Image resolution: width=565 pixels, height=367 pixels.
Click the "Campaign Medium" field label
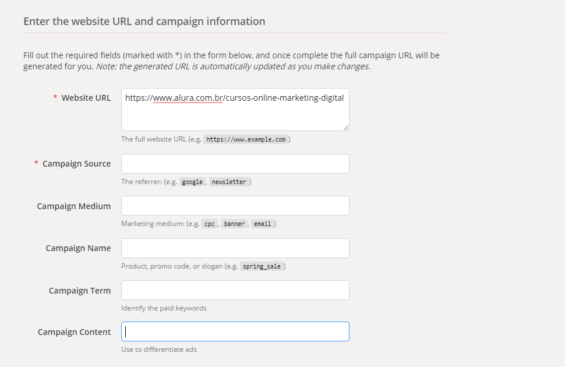point(73,206)
